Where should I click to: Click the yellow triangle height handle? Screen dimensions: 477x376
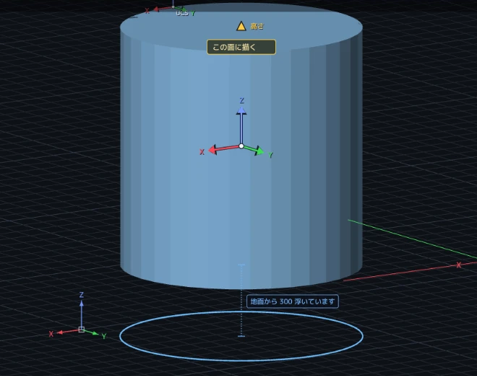click(241, 27)
